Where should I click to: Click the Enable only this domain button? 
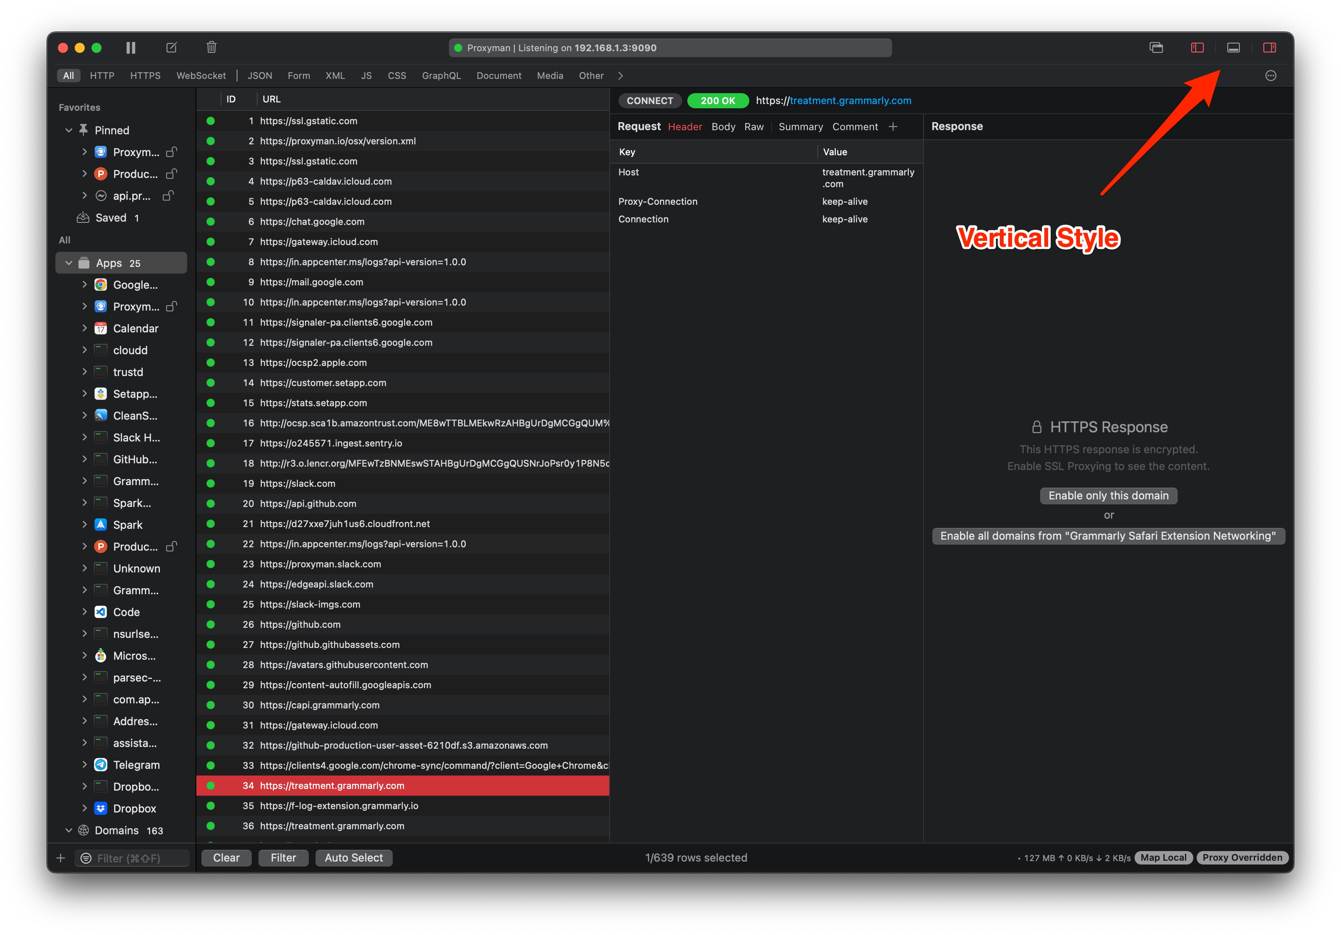point(1108,495)
